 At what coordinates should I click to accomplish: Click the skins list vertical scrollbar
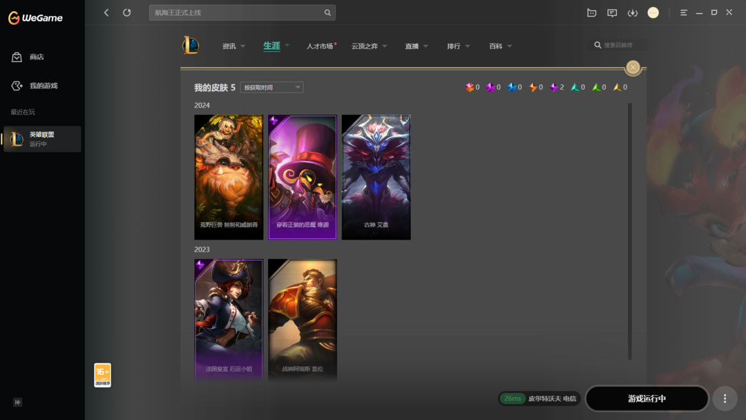point(630,231)
